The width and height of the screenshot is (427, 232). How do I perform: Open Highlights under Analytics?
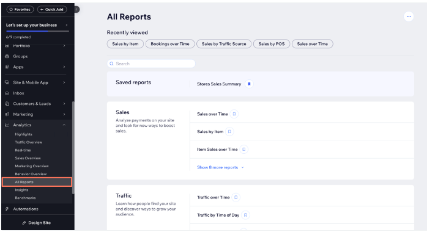tap(23, 134)
